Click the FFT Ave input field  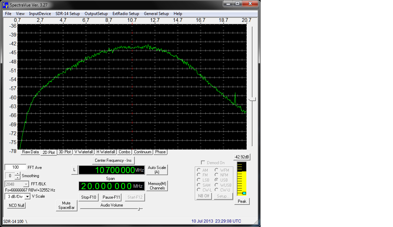tap(15, 167)
